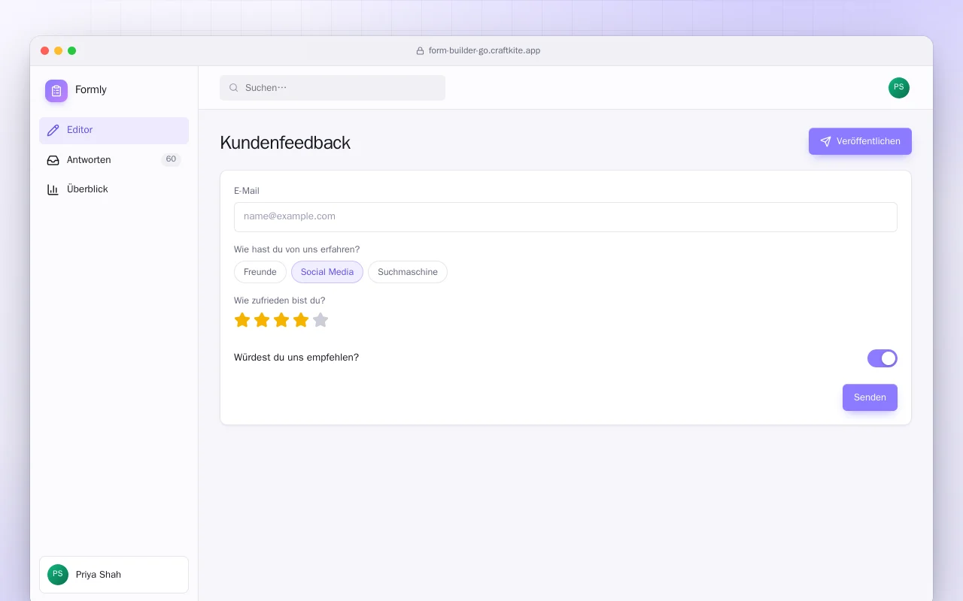Select the Social Media option chip

pyautogui.click(x=327, y=272)
